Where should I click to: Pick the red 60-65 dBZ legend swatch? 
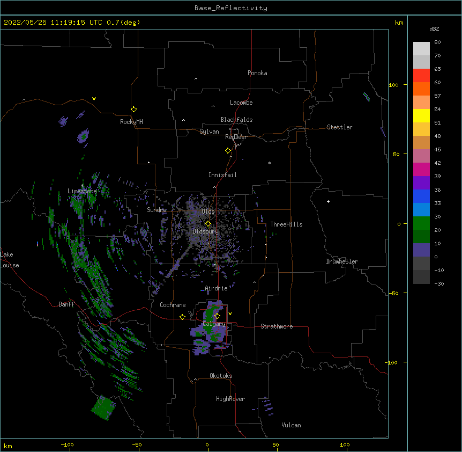click(421, 75)
